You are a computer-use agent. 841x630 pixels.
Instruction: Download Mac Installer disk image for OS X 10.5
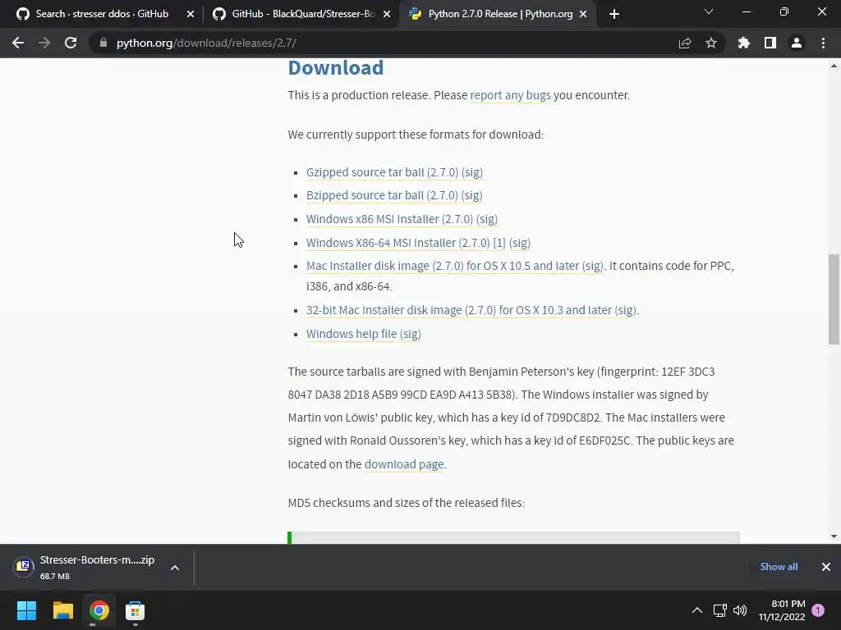[x=443, y=266]
